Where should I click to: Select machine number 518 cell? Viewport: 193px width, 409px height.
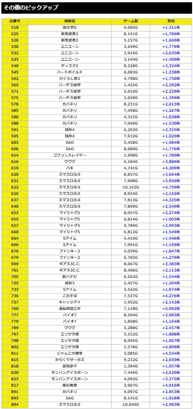(15, 27)
